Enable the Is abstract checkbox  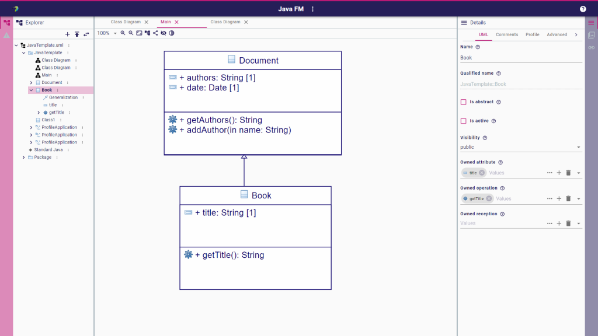pyautogui.click(x=463, y=102)
